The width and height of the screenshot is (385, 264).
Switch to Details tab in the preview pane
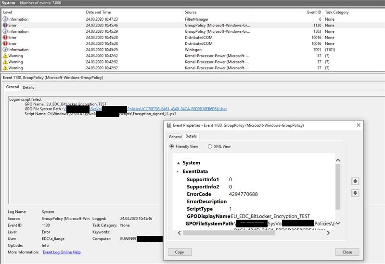[x=28, y=87]
